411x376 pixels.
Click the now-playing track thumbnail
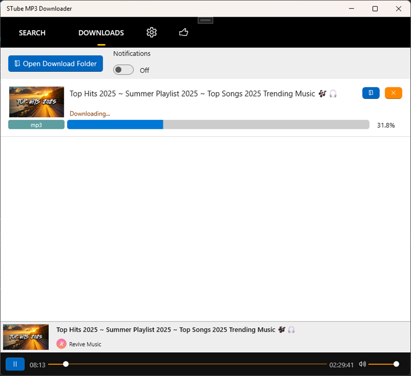click(x=25, y=337)
